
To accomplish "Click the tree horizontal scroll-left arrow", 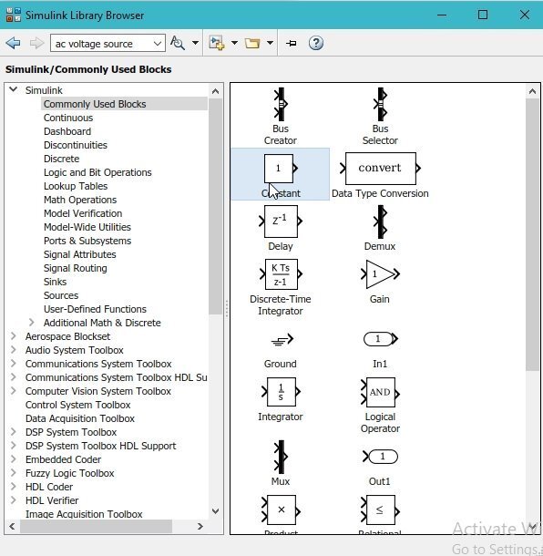I will (12, 526).
